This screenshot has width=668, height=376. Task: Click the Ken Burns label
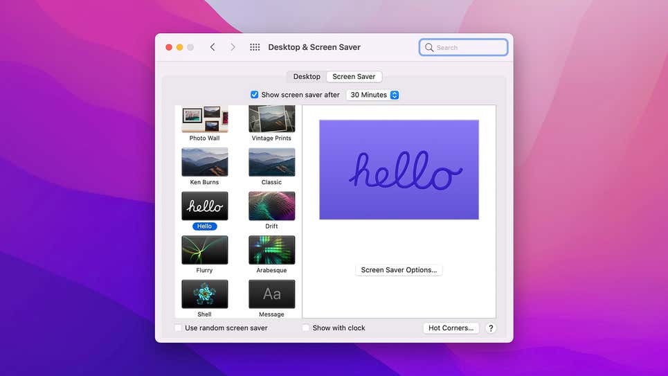coord(204,182)
